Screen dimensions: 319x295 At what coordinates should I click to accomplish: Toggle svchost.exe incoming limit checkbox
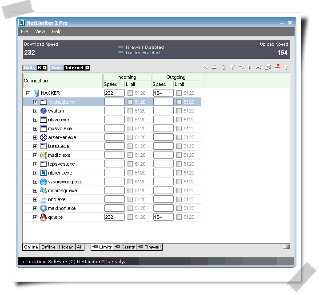pos(130,102)
